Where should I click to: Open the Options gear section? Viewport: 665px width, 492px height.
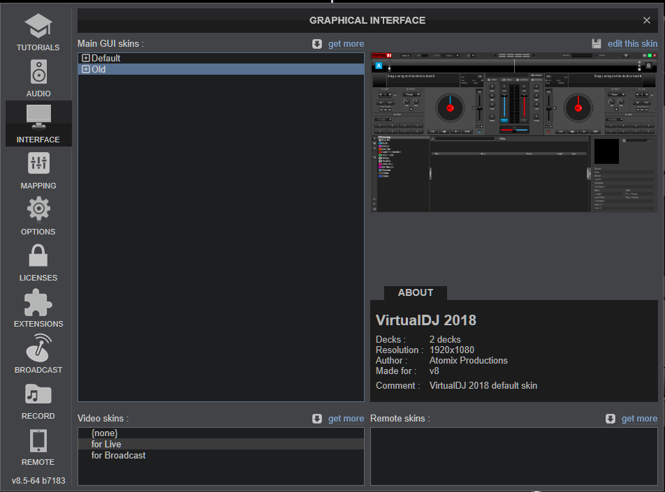[38, 216]
